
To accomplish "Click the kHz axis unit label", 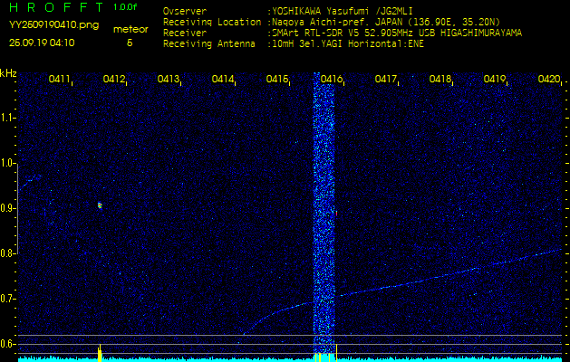I will [8, 74].
